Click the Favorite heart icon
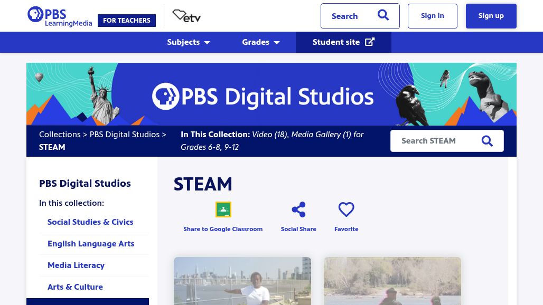 pyautogui.click(x=347, y=209)
